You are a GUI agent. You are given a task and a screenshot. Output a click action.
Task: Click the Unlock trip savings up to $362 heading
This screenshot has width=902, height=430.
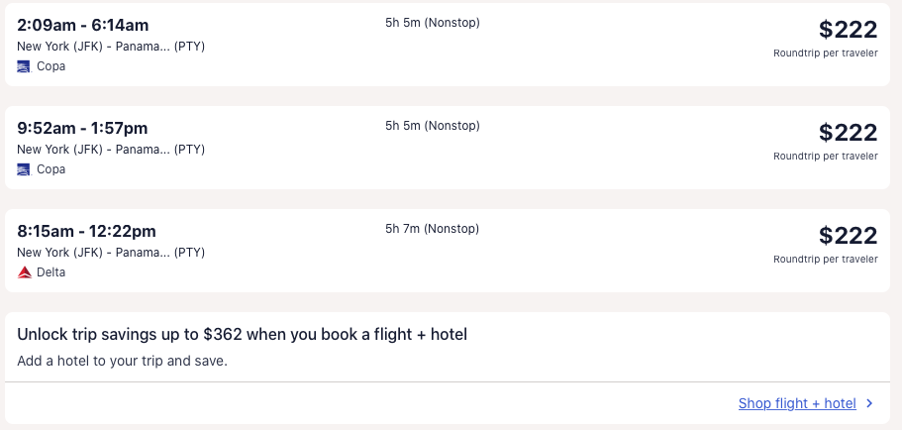242,335
